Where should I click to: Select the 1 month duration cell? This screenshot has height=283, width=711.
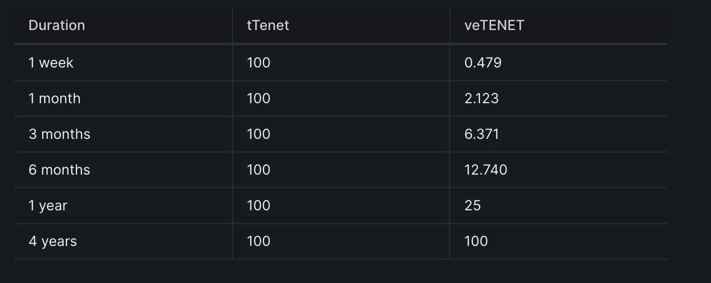coord(55,98)
